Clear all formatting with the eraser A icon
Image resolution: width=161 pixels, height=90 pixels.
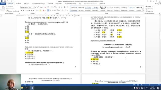pos(45,7)
